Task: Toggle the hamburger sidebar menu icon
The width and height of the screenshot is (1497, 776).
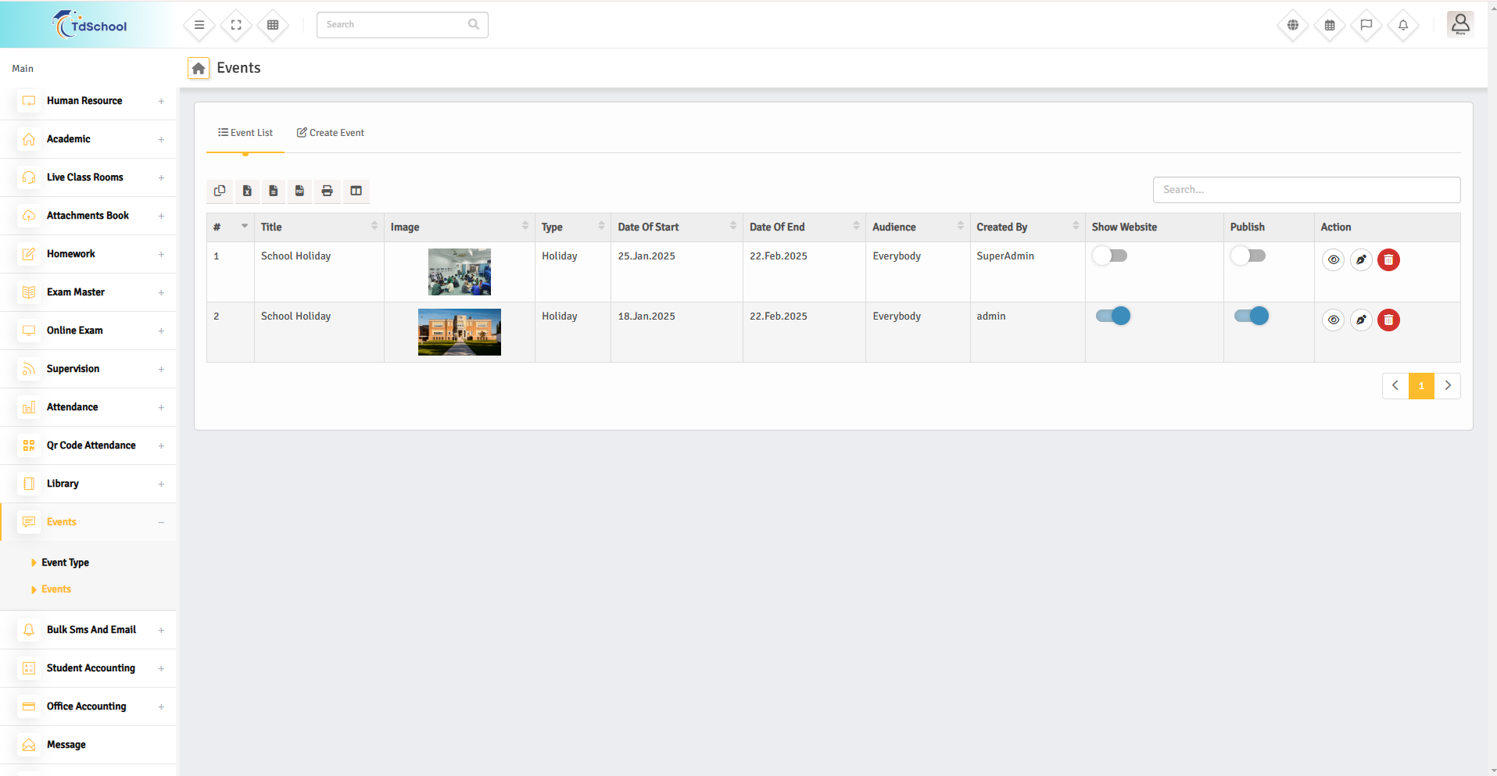Action: coord(199,25)
